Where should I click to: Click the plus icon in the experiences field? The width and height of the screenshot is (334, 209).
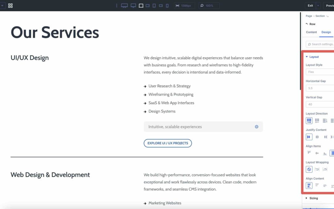pos(256,127)
